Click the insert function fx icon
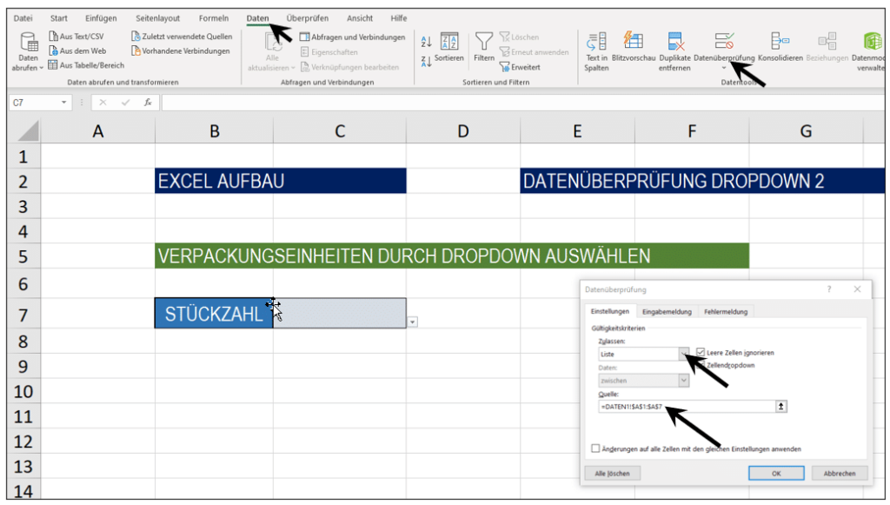890x505 pixels. coord(148,103)
